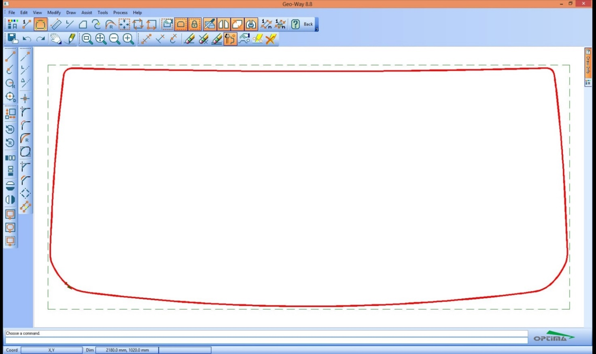Screen dimensions: 596x354
Task: Select the line tool in left toolbar
Action: pyautogui.click(x=10, y=56)
